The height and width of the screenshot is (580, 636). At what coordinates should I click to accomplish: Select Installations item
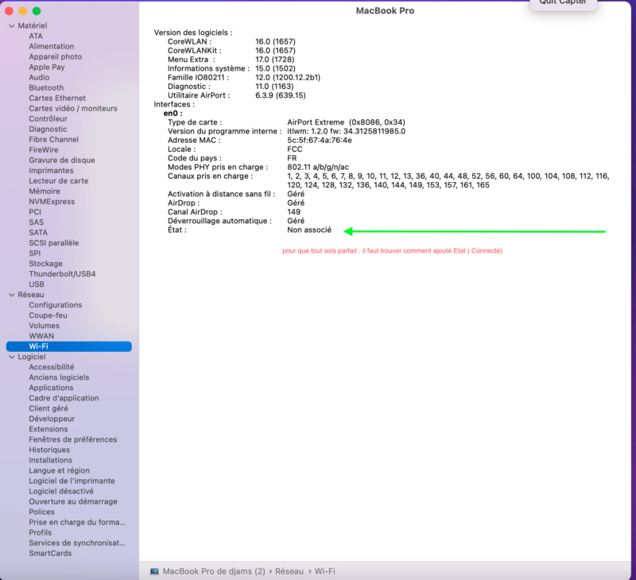pos(50,460)
